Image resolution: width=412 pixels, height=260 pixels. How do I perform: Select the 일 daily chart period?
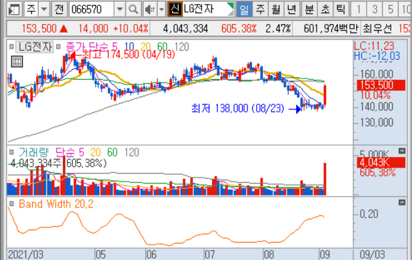[244, 9]
